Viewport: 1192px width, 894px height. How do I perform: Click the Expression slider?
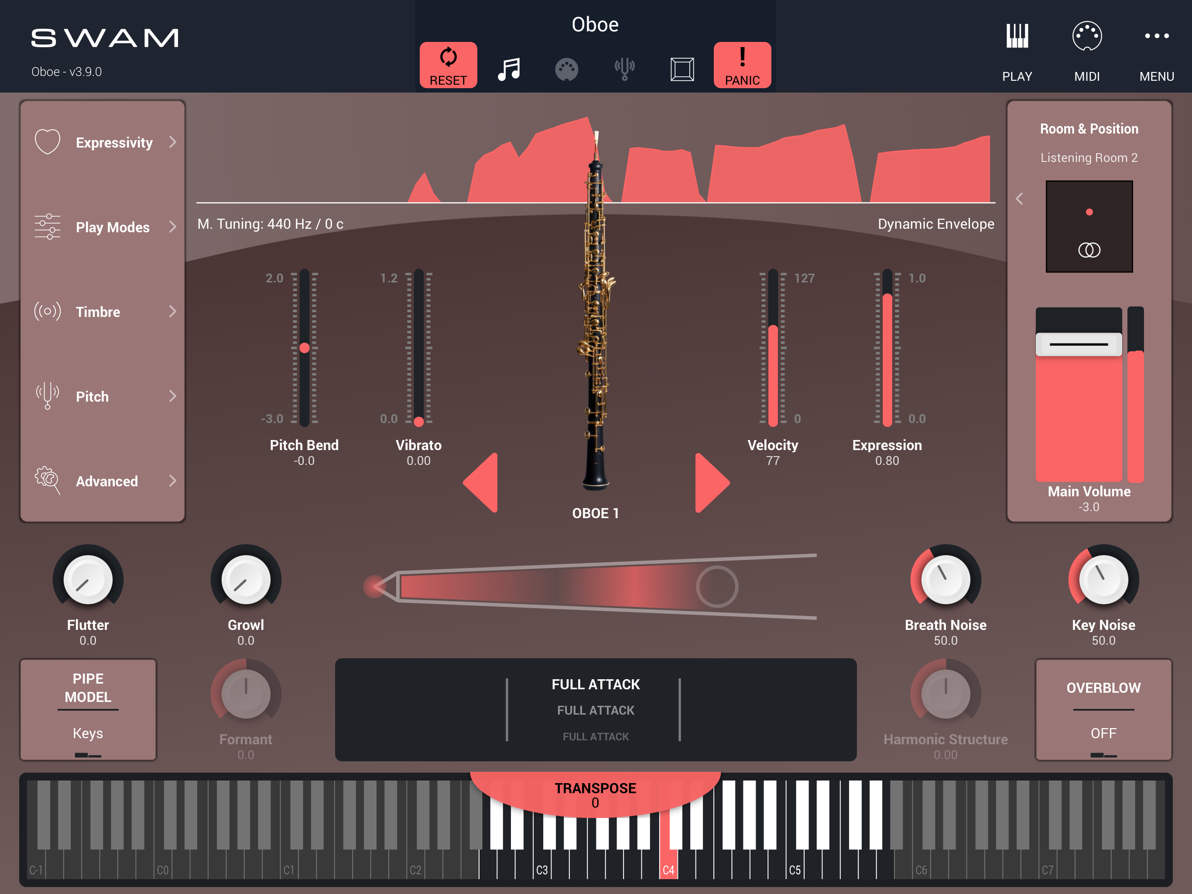(x=887, y=348)
